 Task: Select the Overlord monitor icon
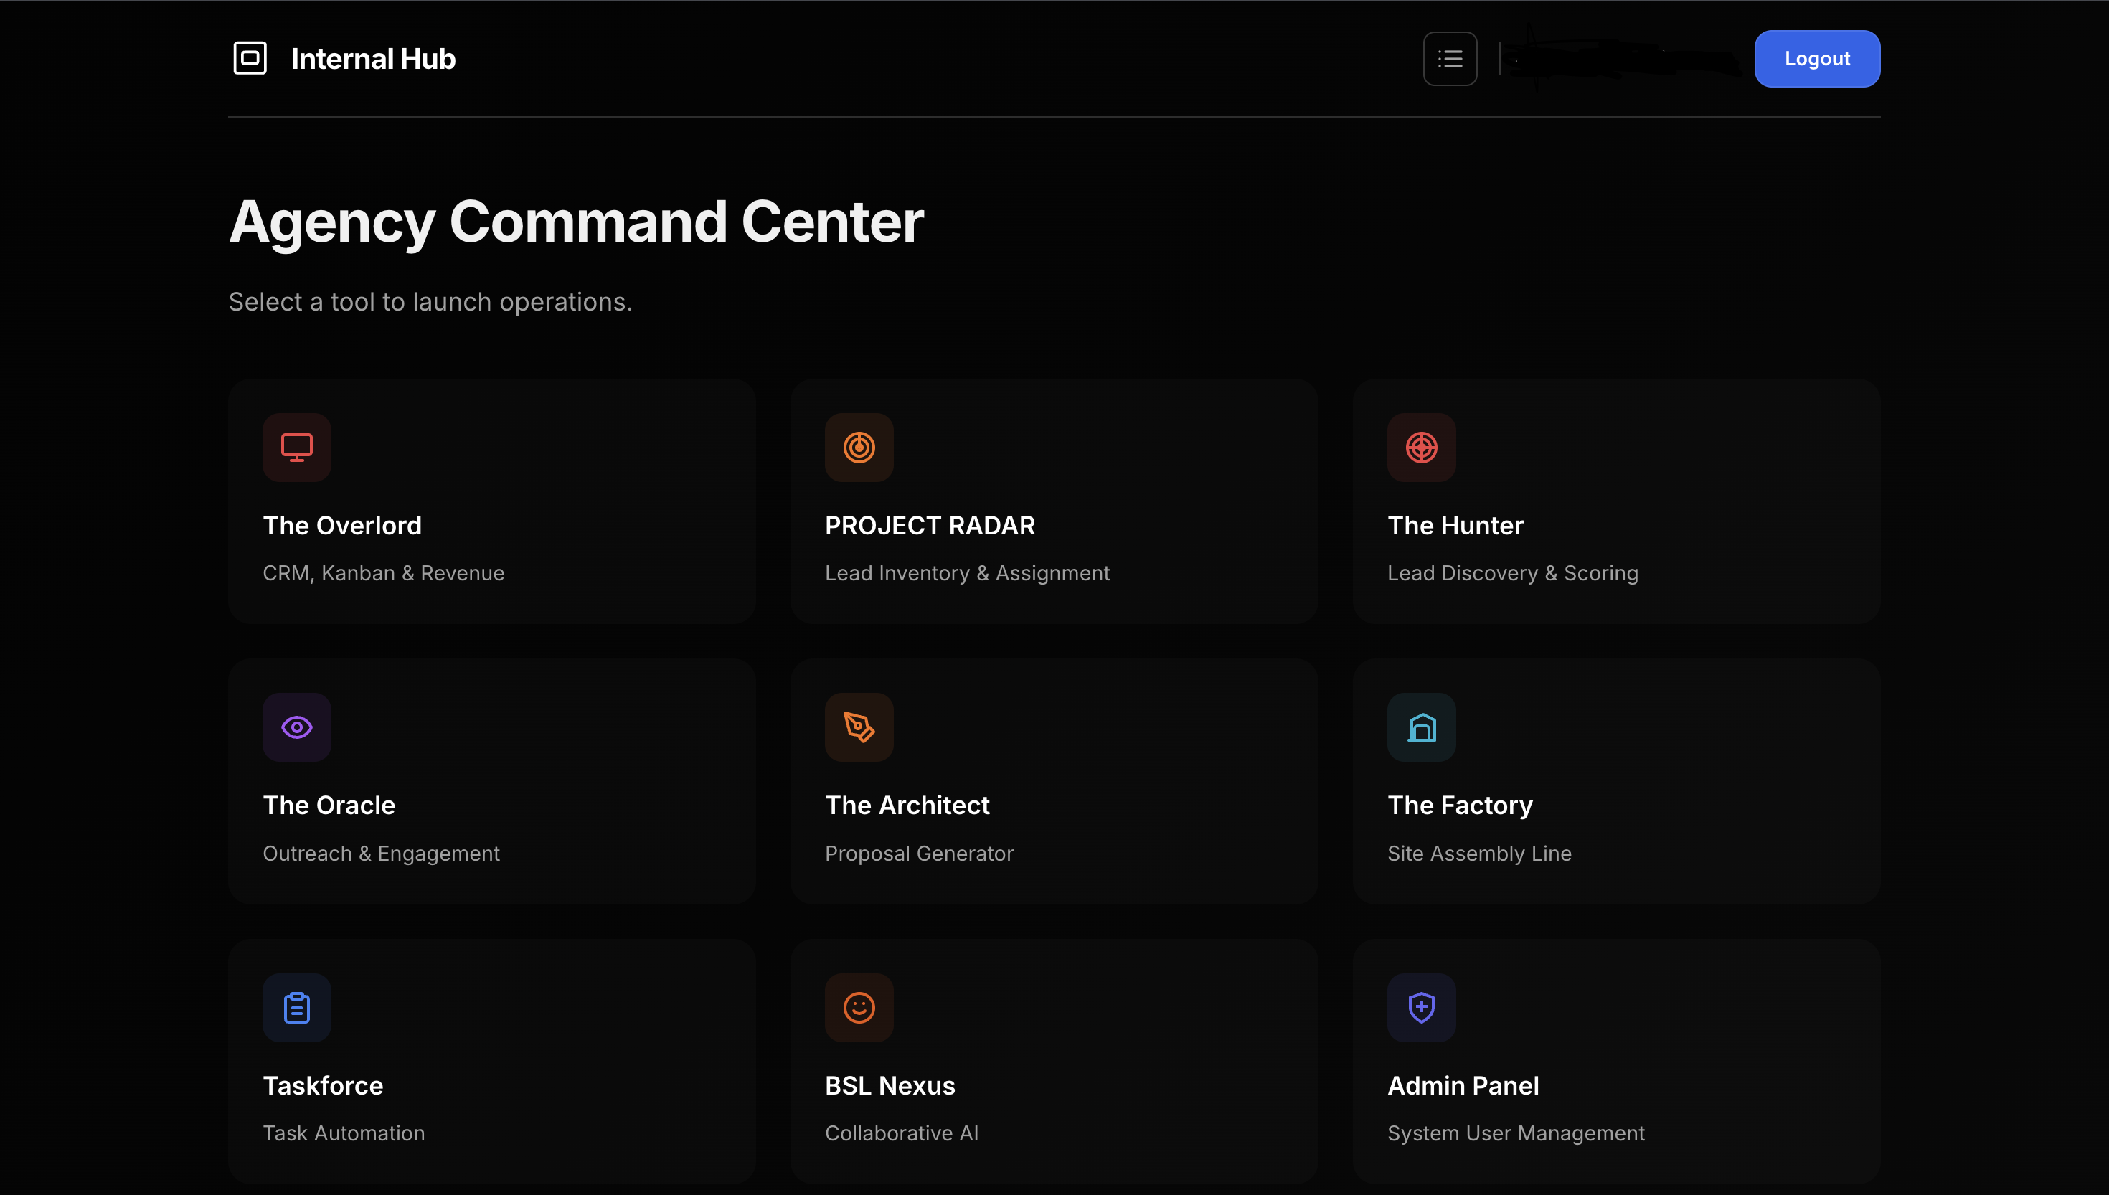(x=296, y=448)
